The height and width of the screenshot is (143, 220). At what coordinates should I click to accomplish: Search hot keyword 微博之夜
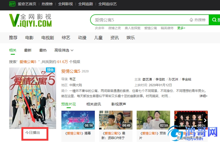coord(114,28)
